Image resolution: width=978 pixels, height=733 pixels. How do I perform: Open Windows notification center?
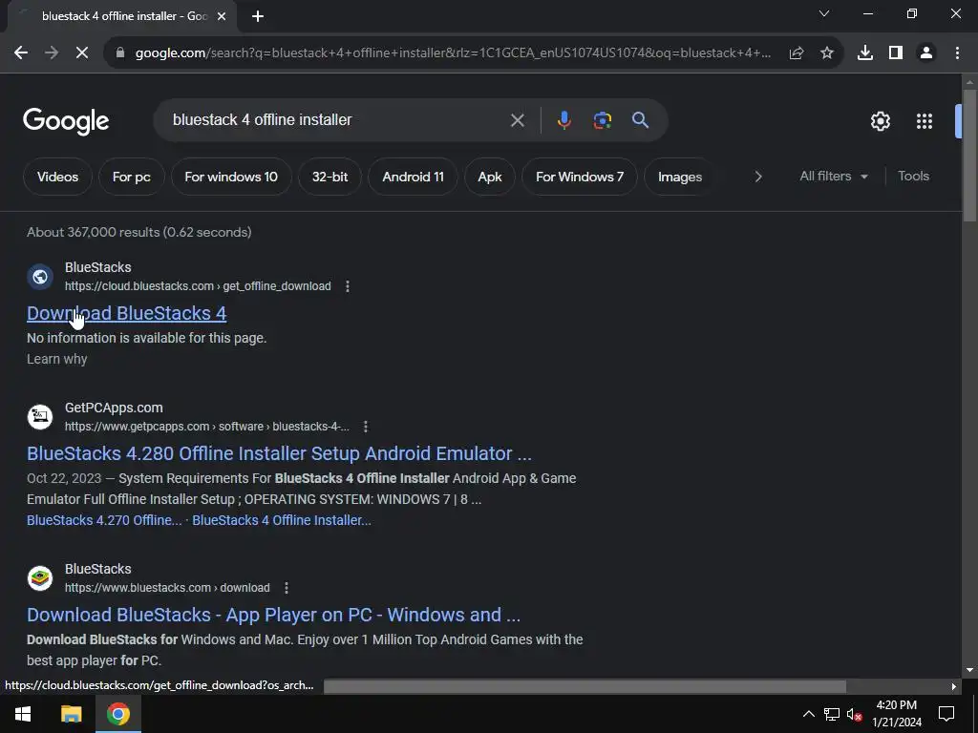coord(946,714)
